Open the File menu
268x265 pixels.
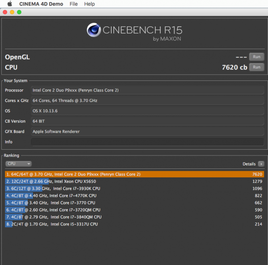pos(74,4)
